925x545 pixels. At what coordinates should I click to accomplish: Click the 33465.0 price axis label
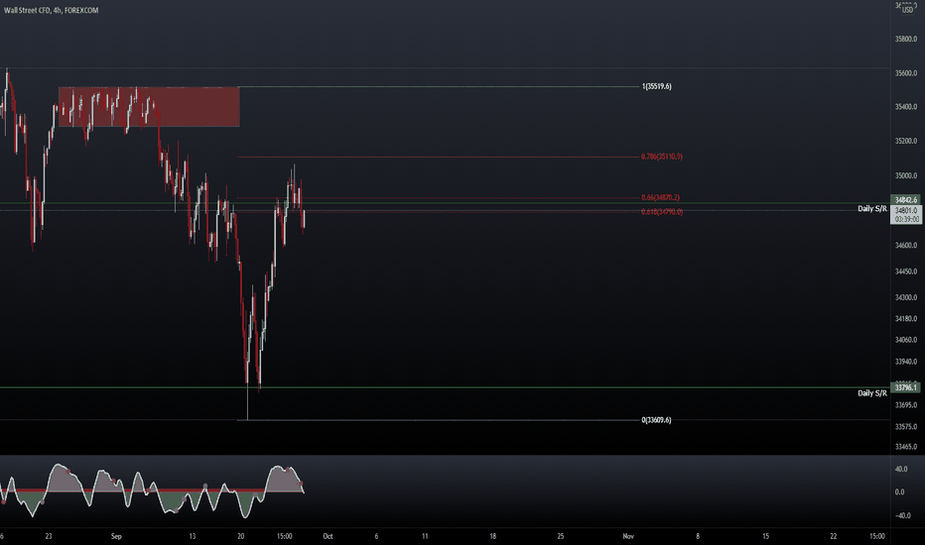pyautogui.click(x=906, y=447)
